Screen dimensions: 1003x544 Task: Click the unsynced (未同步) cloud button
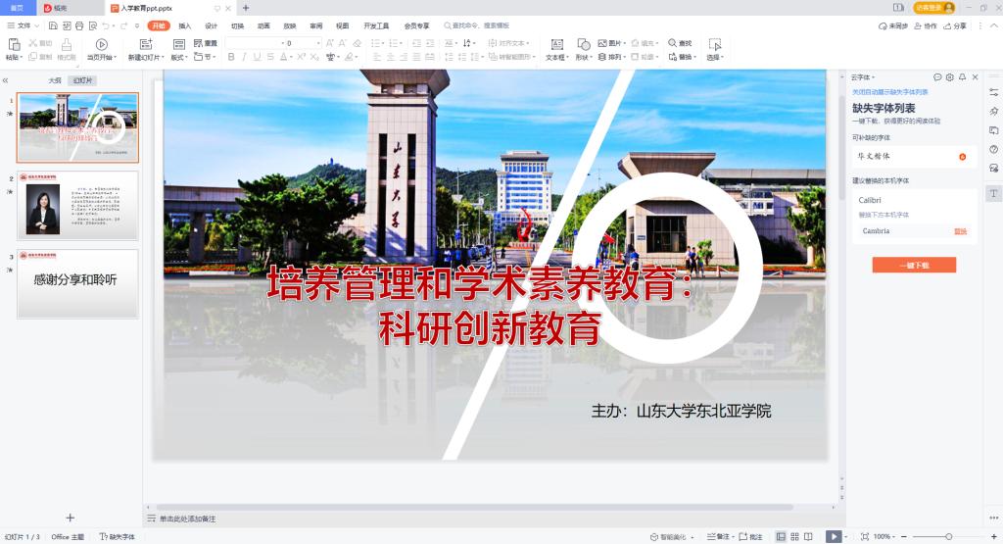(892, 25)
